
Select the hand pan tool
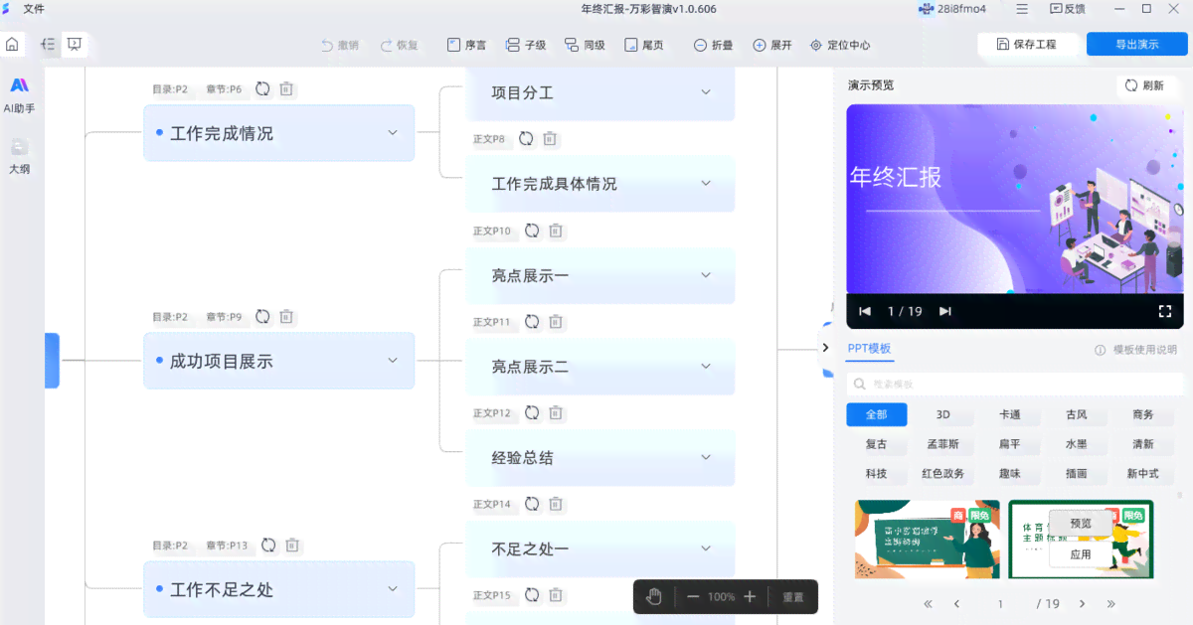(x=653, y=596)
